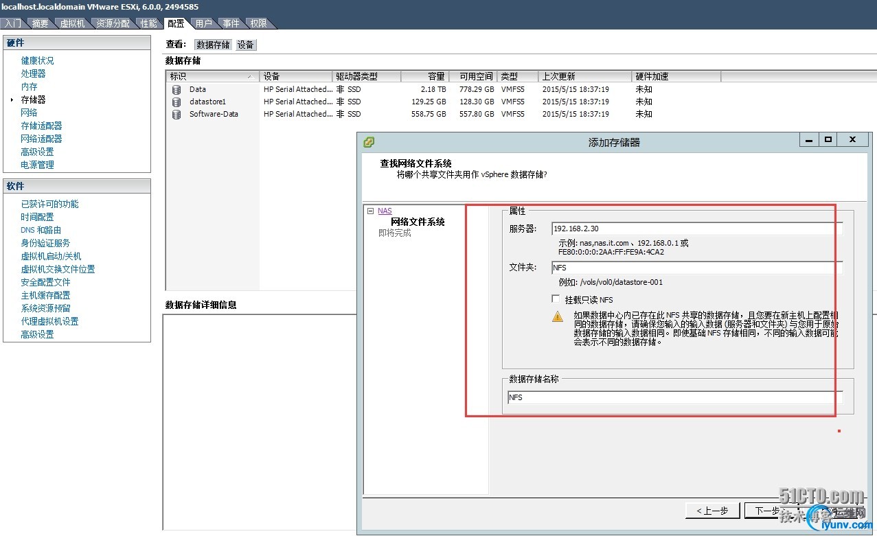Open 已获许可的功能 in software list
Screen dimensions: 877x536
[x=49, y=204]
